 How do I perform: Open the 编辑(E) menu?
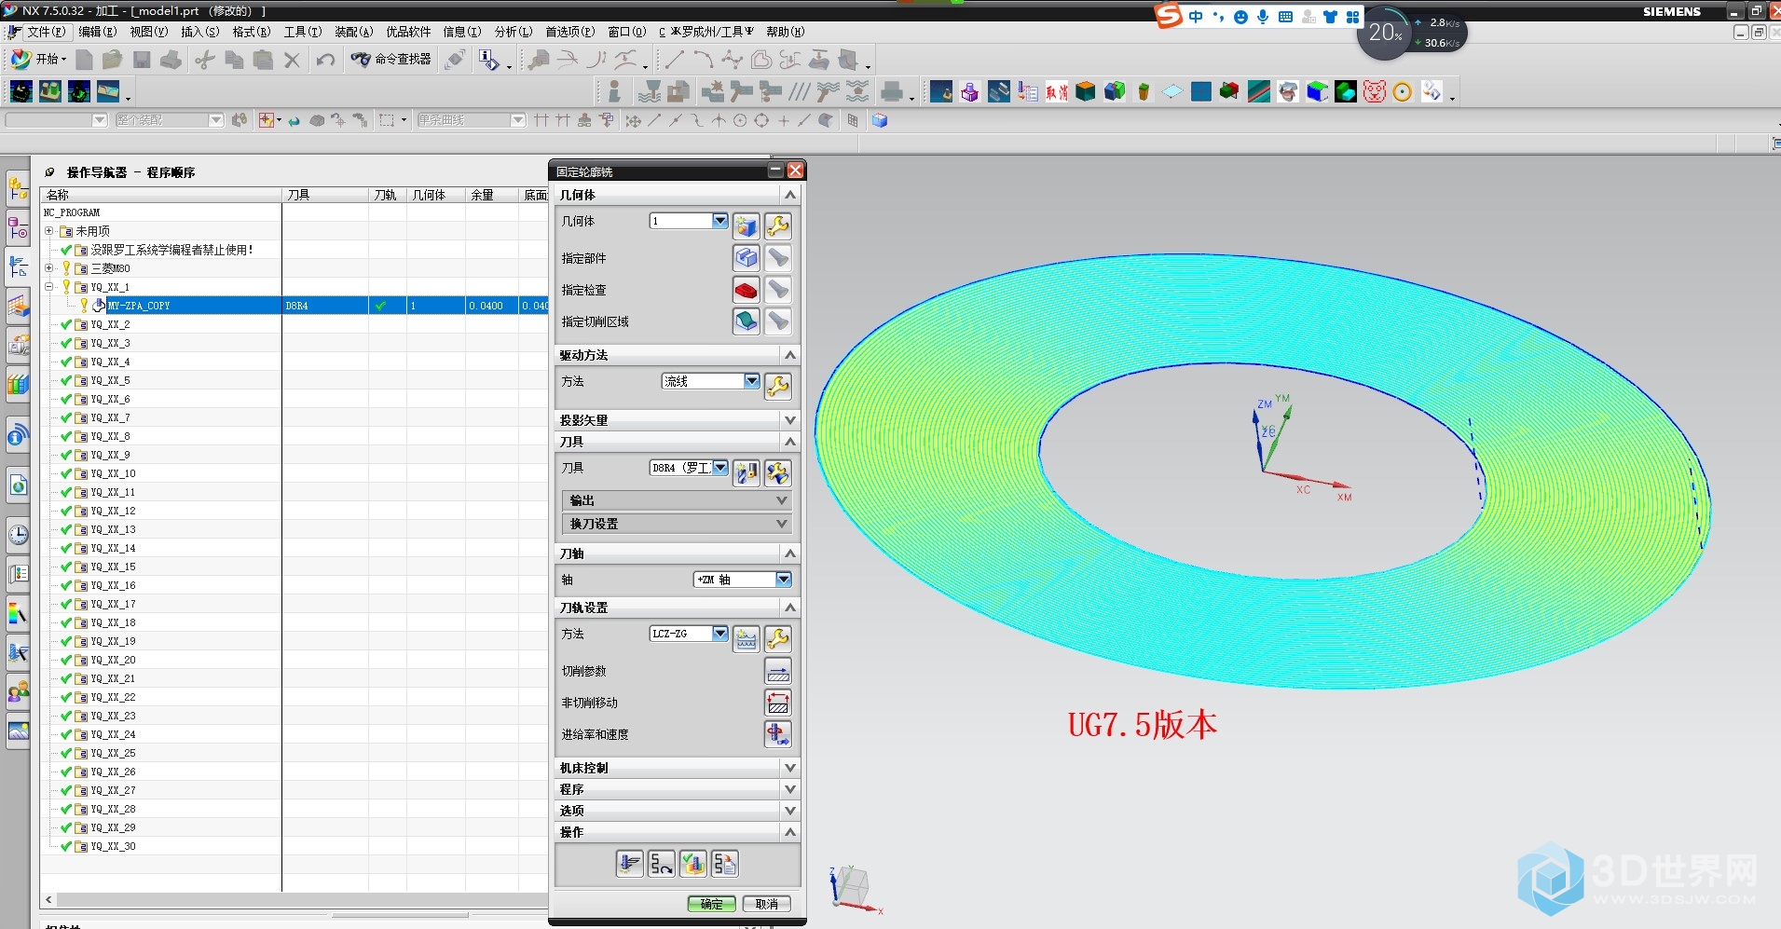[x=97, y=32]
